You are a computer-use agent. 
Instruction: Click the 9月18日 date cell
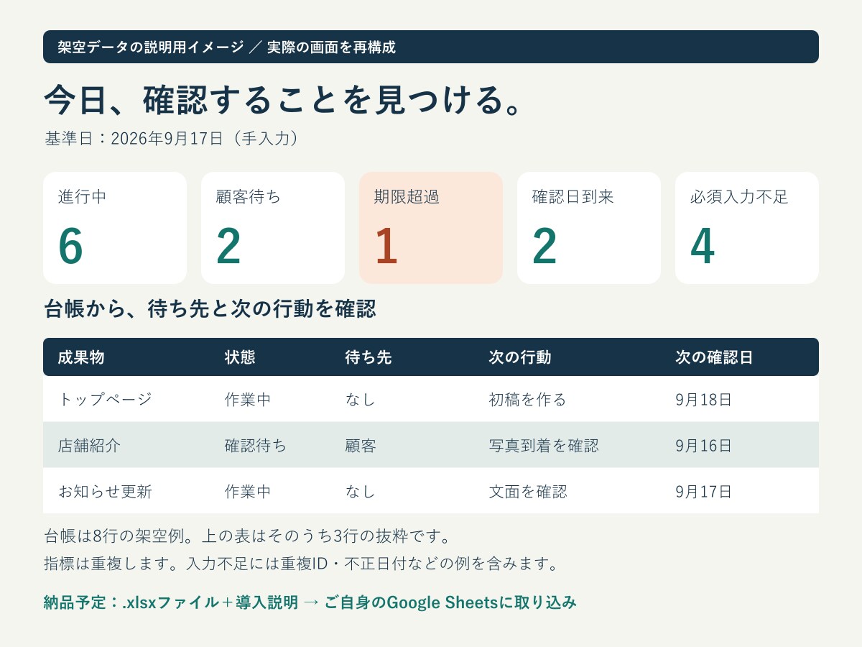coord(703,400)
